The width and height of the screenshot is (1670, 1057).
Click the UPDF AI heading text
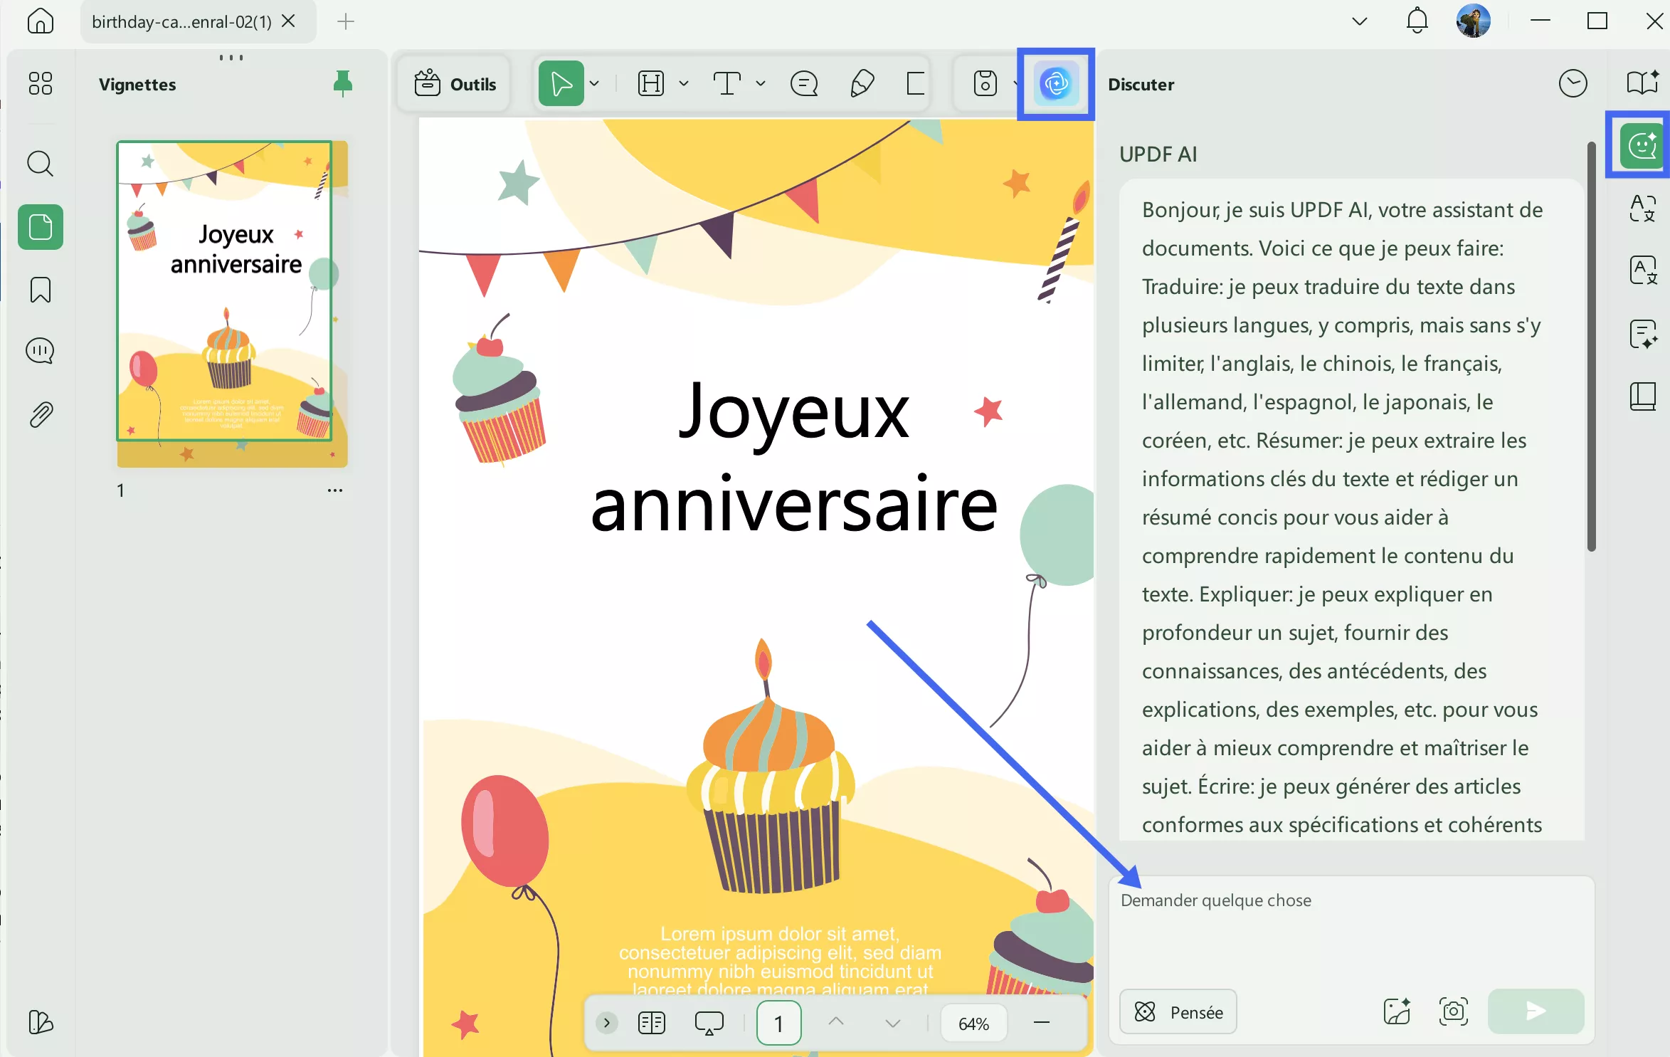1158,154
